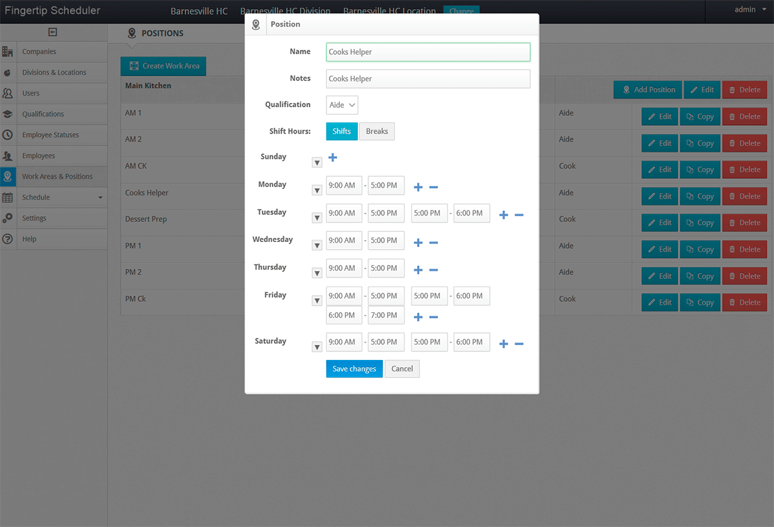Collapse the sidebar with the collapse icon
774x527 pixels.
point(54,31)
